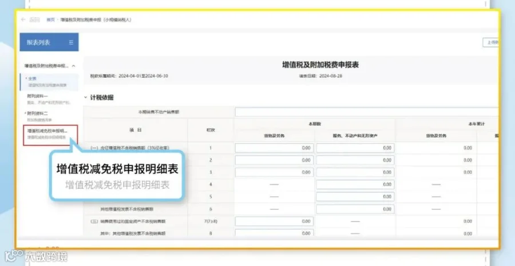The width and height of the screenshot is (515, 266).
Task: Click row 7 货物及劳务 amount field
Action: pyautogui.click(x=274, y=221)
